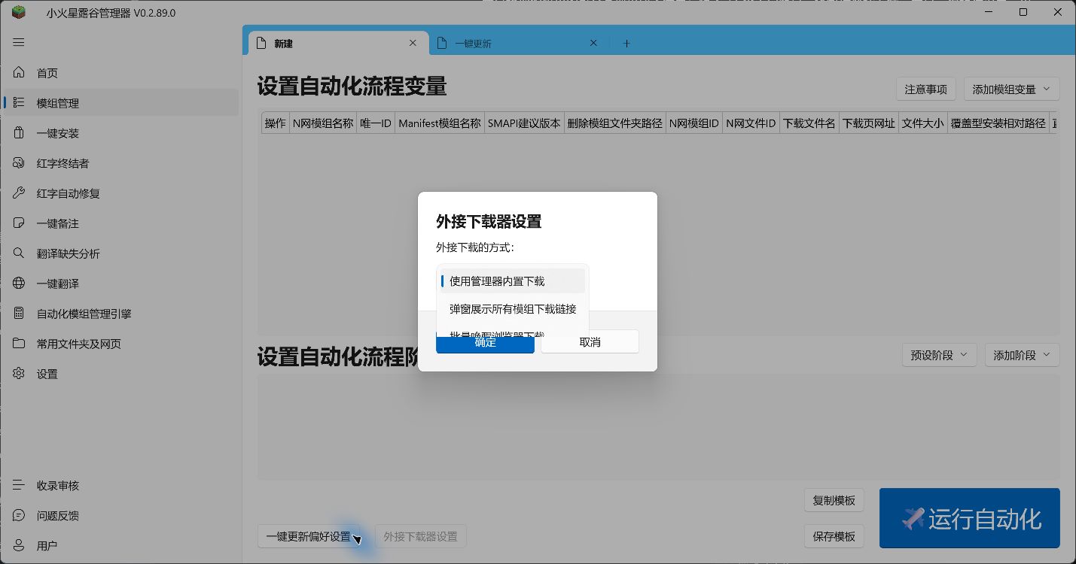Minimize the application window
Image resolution: width=1076 pixels, height=564 pixels.
point(988,12)
